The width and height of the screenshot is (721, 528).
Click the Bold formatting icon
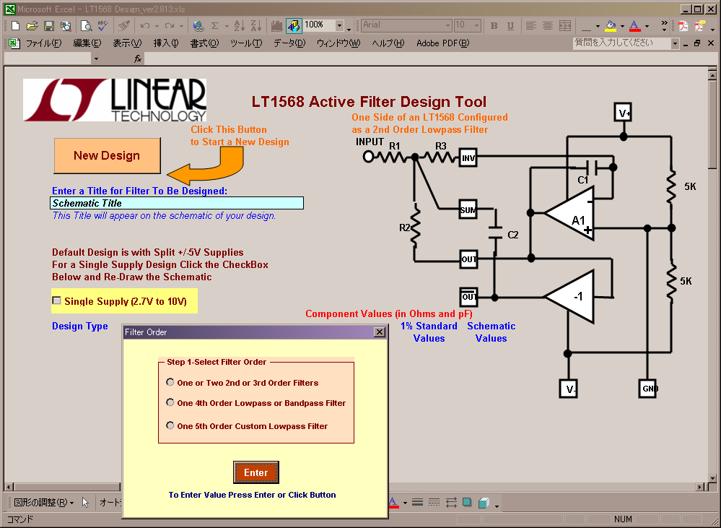(494, 25)
